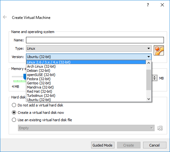
Task: Open the Type dropdown showing Linux
Action: tap(89, 48)
